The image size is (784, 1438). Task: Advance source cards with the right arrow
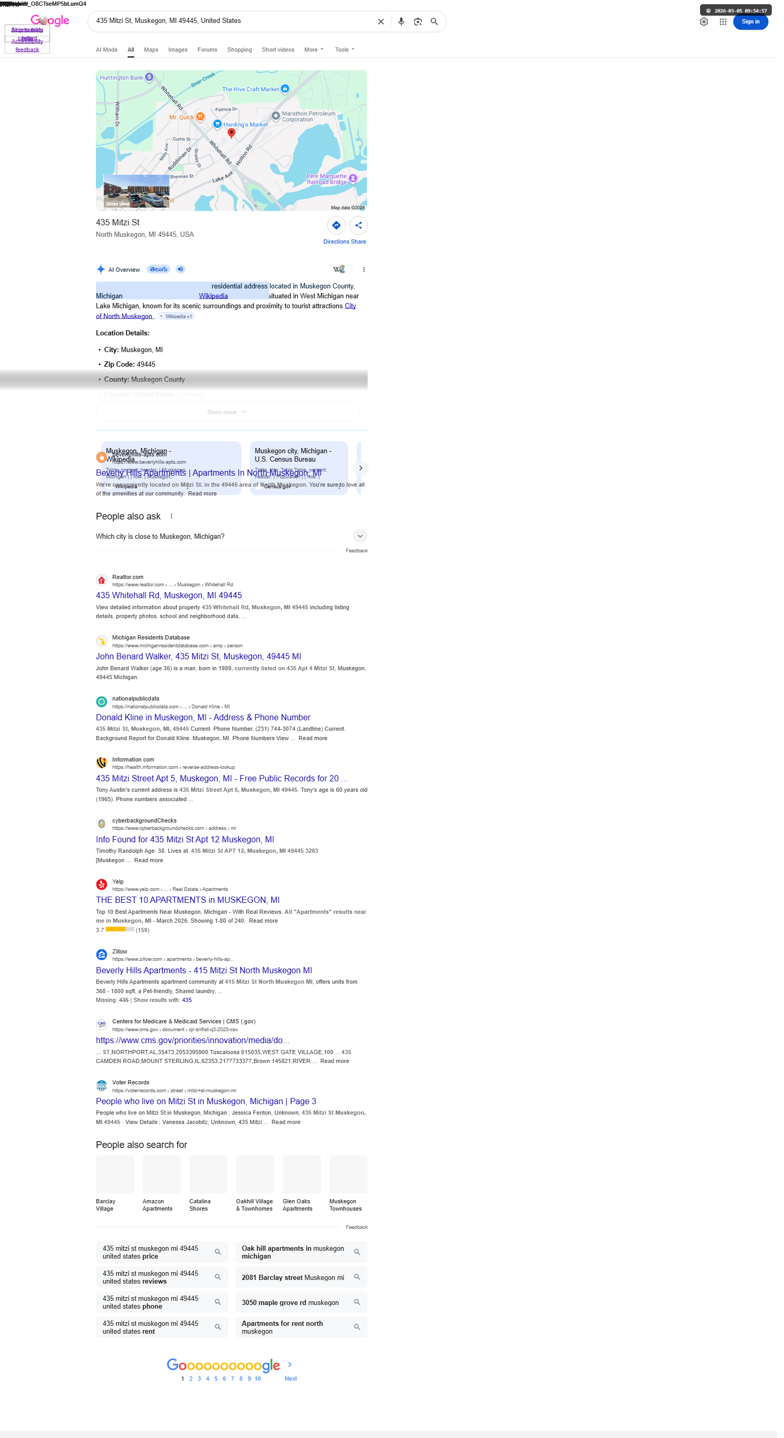[x=361, y=468]
